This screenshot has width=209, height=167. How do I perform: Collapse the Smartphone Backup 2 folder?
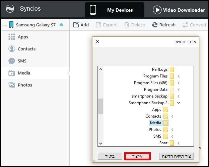pos(179,103)
